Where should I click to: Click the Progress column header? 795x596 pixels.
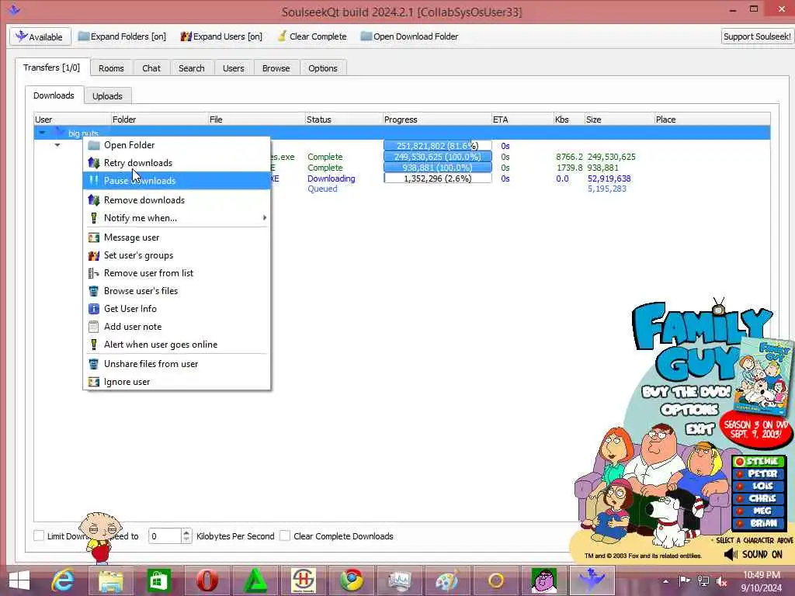click(x=437, y=119)
